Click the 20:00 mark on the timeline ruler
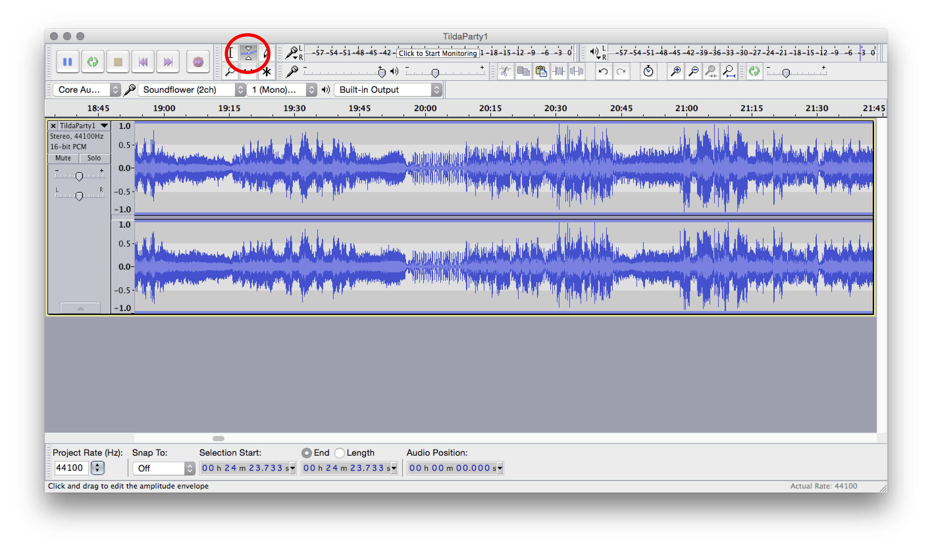This screenshot has height=553, width=932. click(425, 108)
